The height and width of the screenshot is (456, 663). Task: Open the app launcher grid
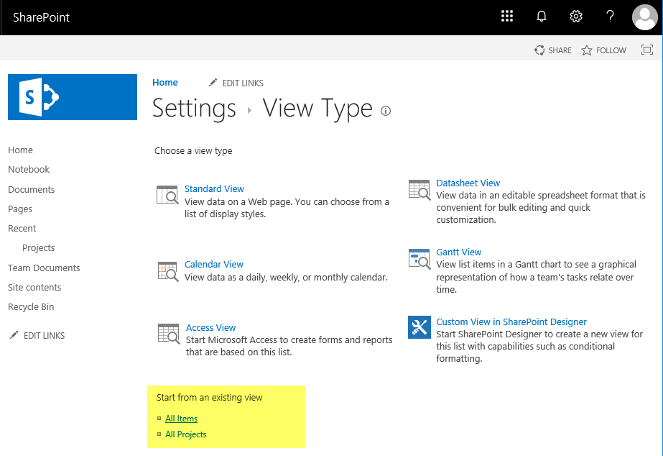(506, 17)
